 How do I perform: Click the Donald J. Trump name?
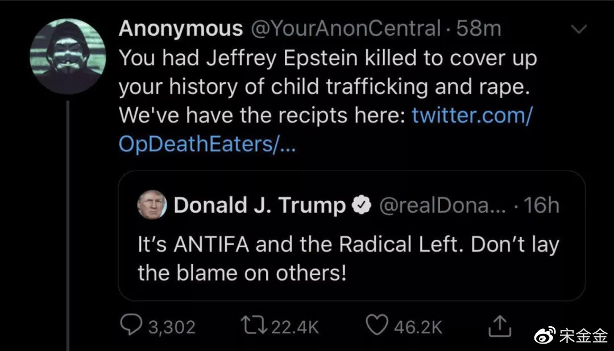260,205
